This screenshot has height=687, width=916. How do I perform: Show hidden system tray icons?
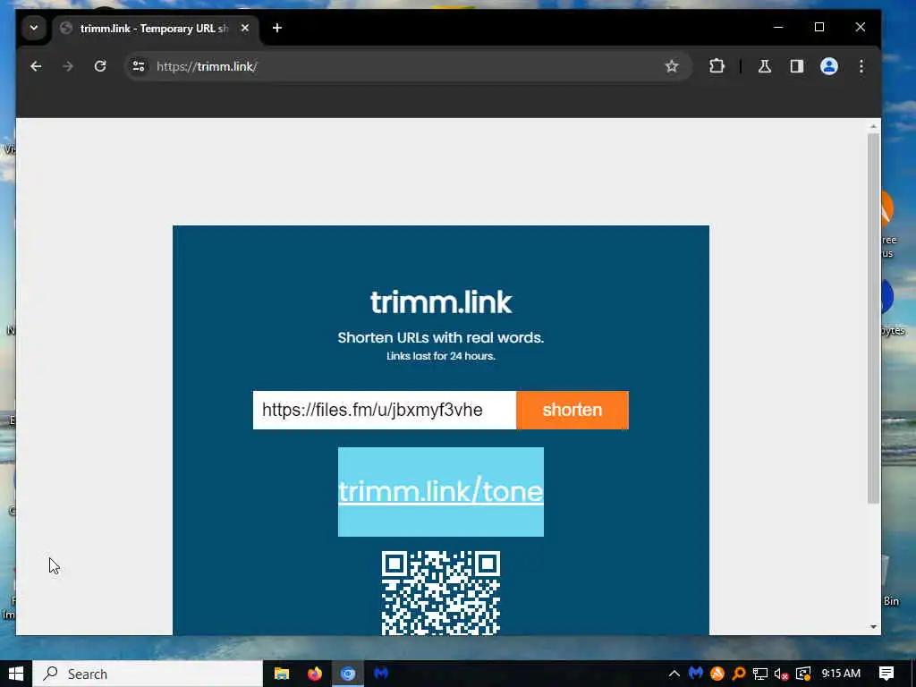tap(674, 674)
